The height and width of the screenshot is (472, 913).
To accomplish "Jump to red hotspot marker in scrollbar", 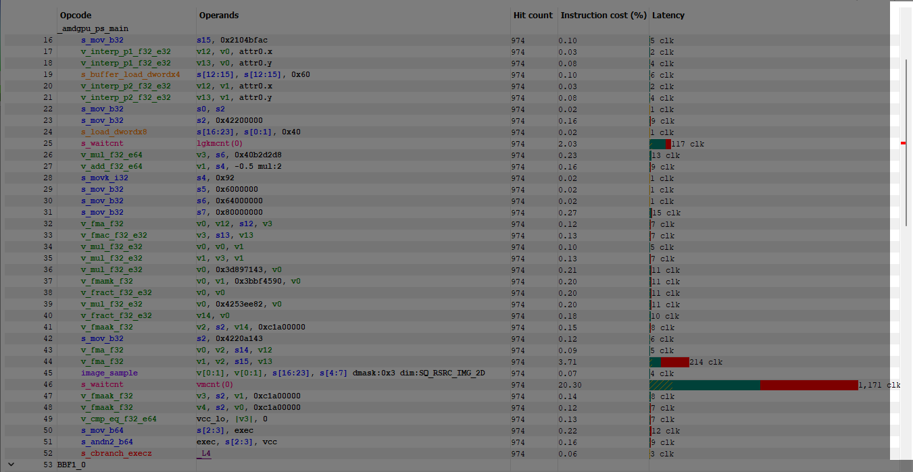I will [904, 142].
